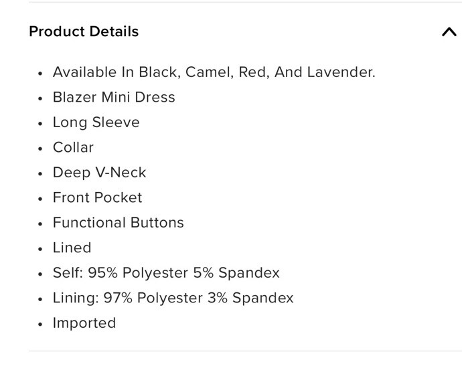Click the Lining fabric composition line
This screenshot has height=366, width=462.
(173, 298)
